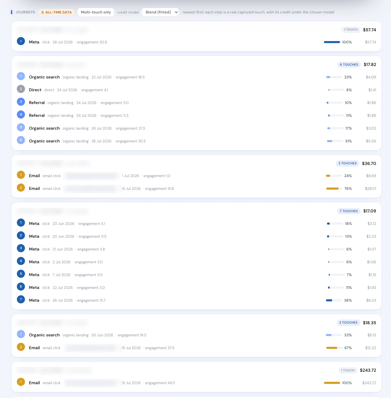Click the $5.56 credit amount

[371, 141]
